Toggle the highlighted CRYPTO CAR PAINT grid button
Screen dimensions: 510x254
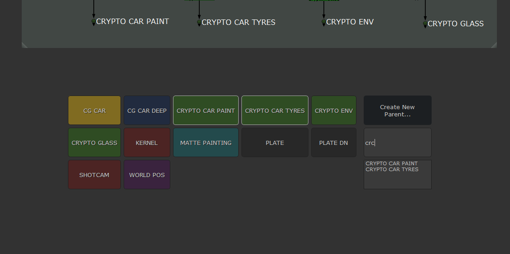pyautogui.click(x=206, y=110)
